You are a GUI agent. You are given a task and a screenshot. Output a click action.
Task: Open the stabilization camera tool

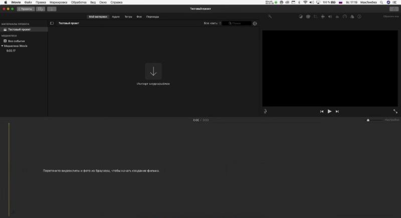click(323, 17)
